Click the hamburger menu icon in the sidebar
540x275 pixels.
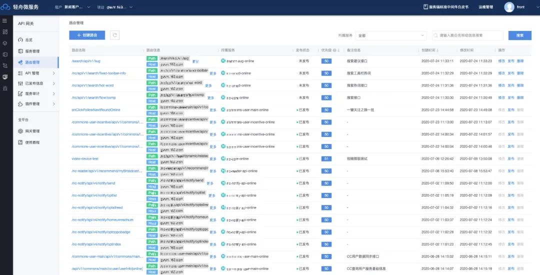point(5,20)
